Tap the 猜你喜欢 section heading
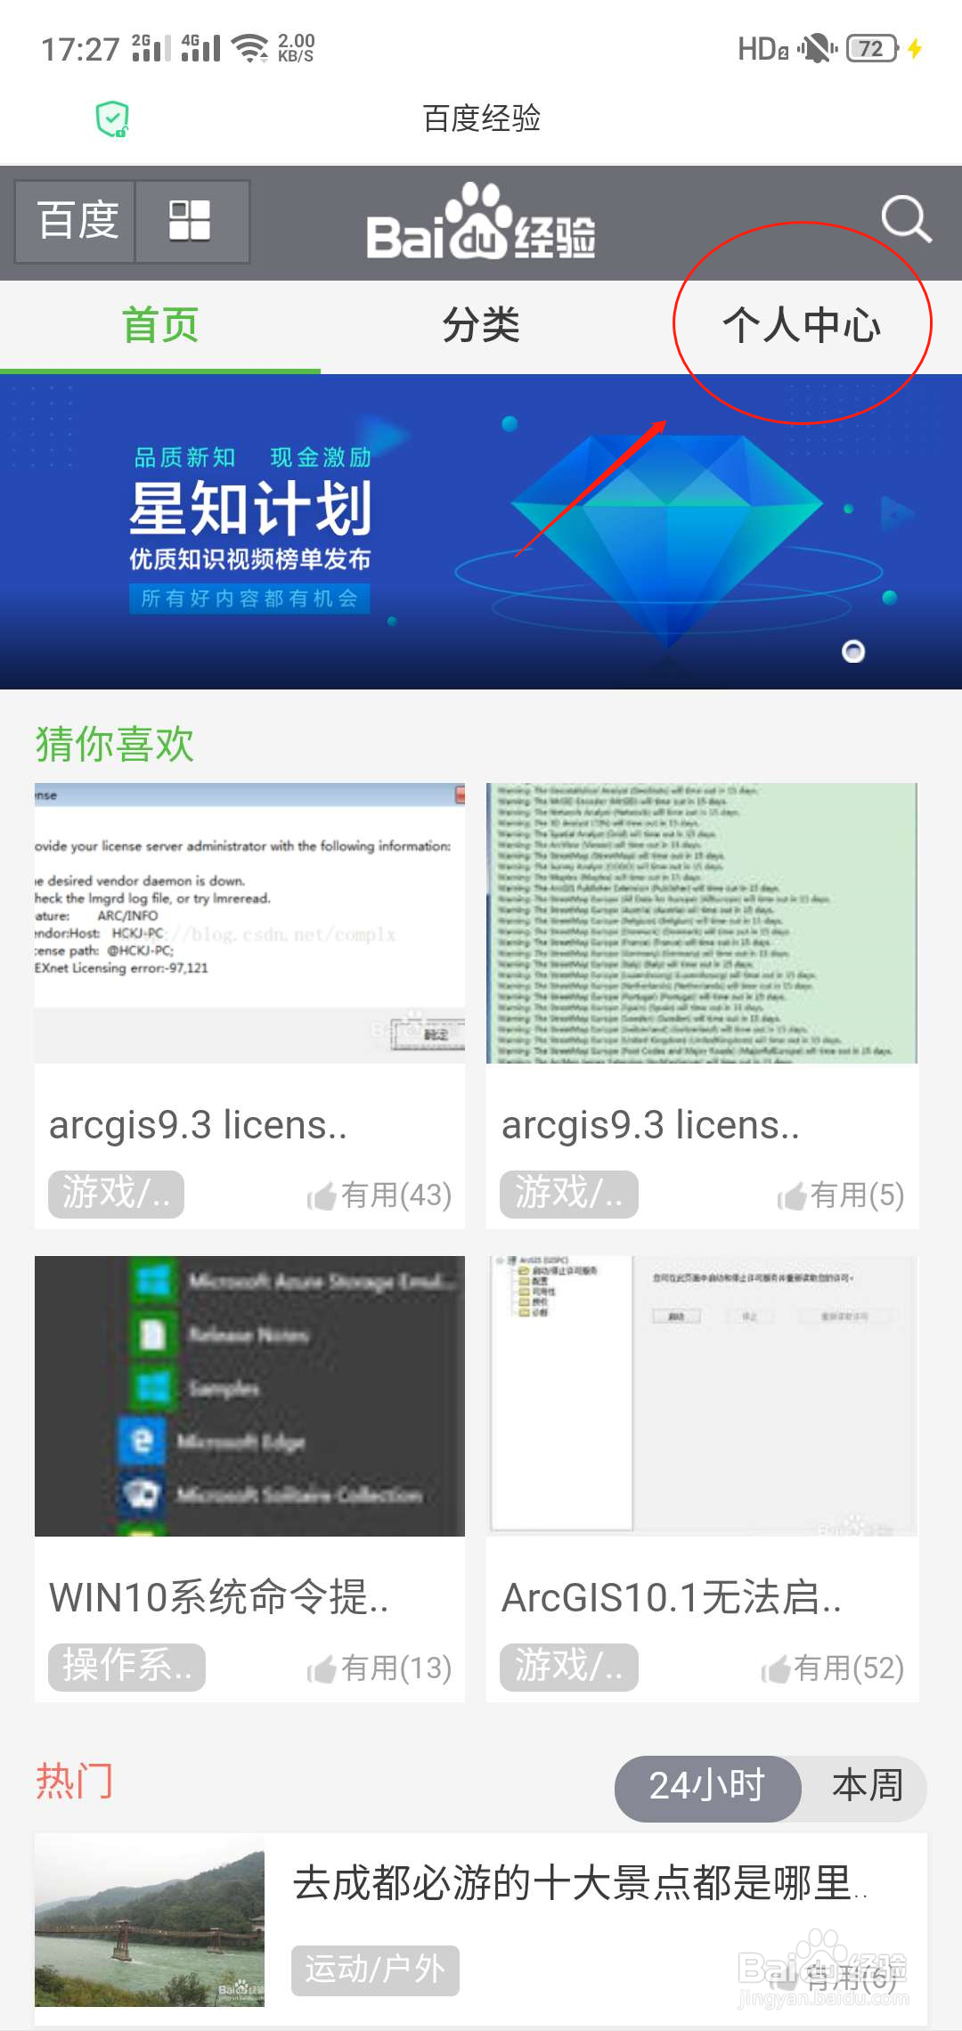 pyautogui.click(x=115, y=744)
